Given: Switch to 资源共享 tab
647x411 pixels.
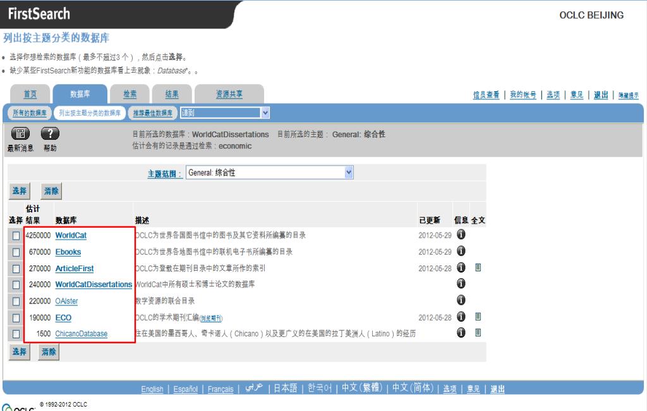Looking at the screenshot, I should 229,94.
